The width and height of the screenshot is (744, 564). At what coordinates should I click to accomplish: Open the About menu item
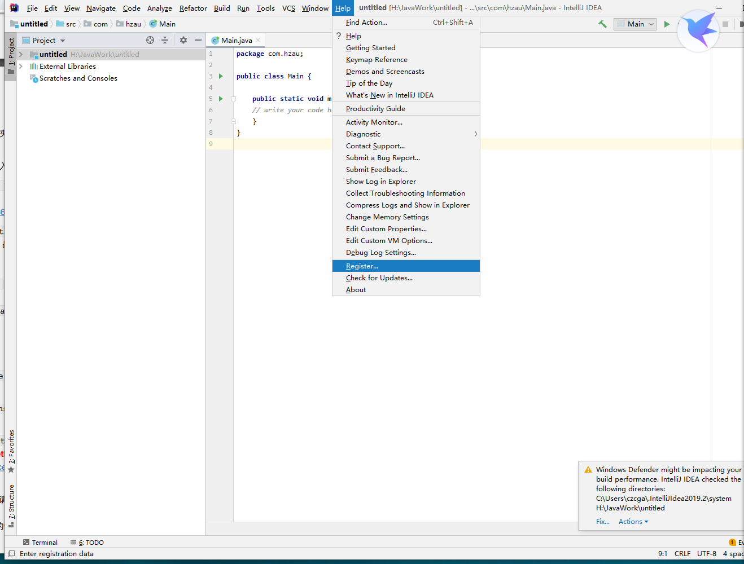406,290
